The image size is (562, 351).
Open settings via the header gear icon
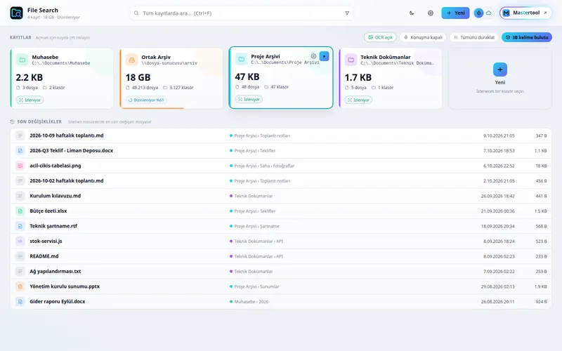(431, 13)
